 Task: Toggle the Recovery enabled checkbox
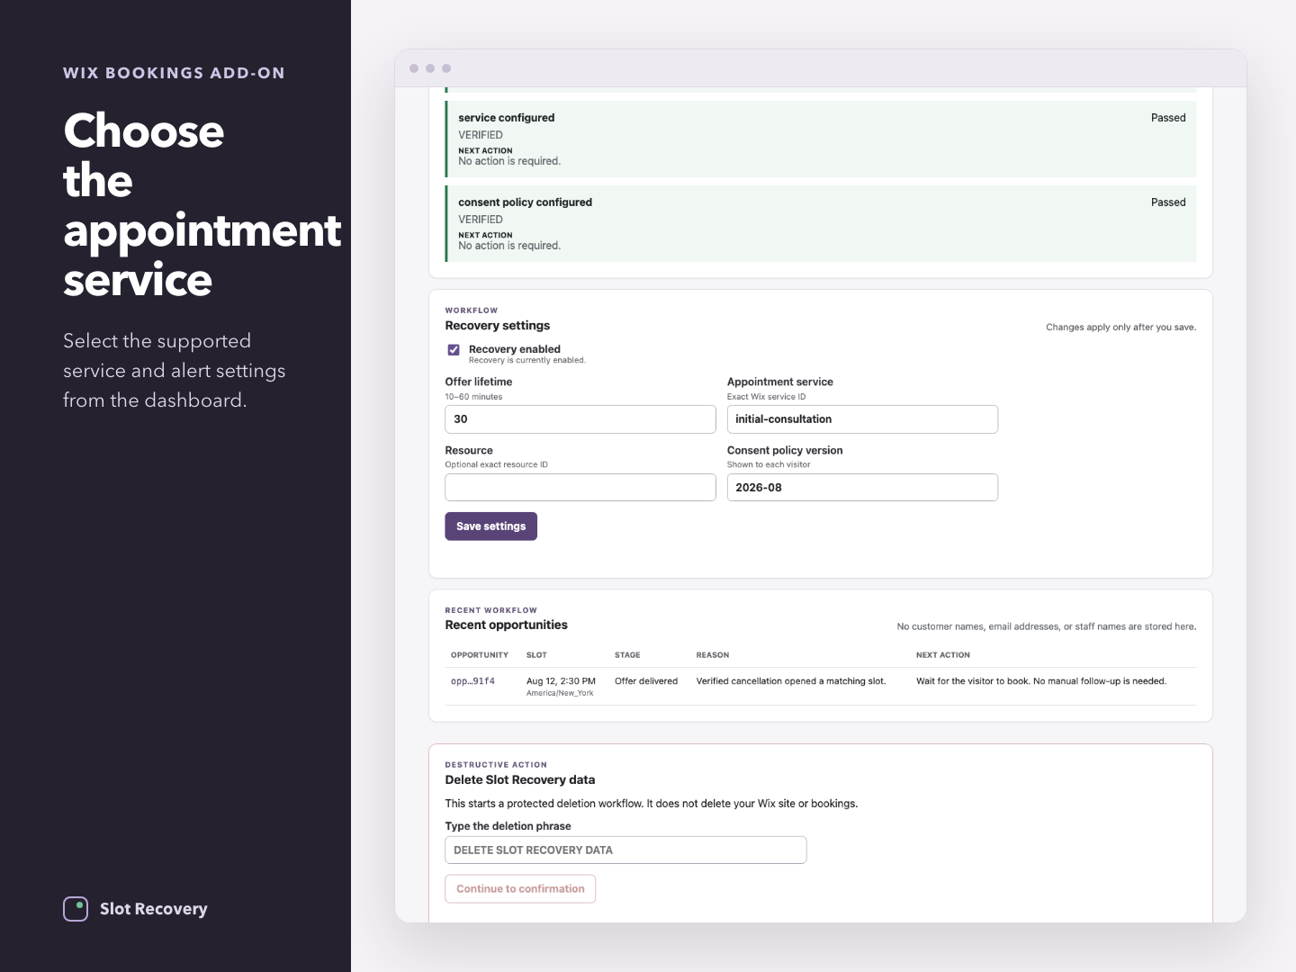454,350
